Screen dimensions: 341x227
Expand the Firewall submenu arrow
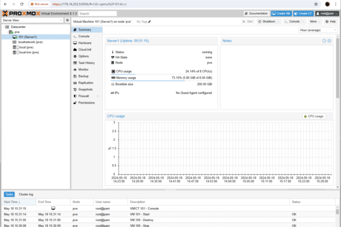click(98, 96)
